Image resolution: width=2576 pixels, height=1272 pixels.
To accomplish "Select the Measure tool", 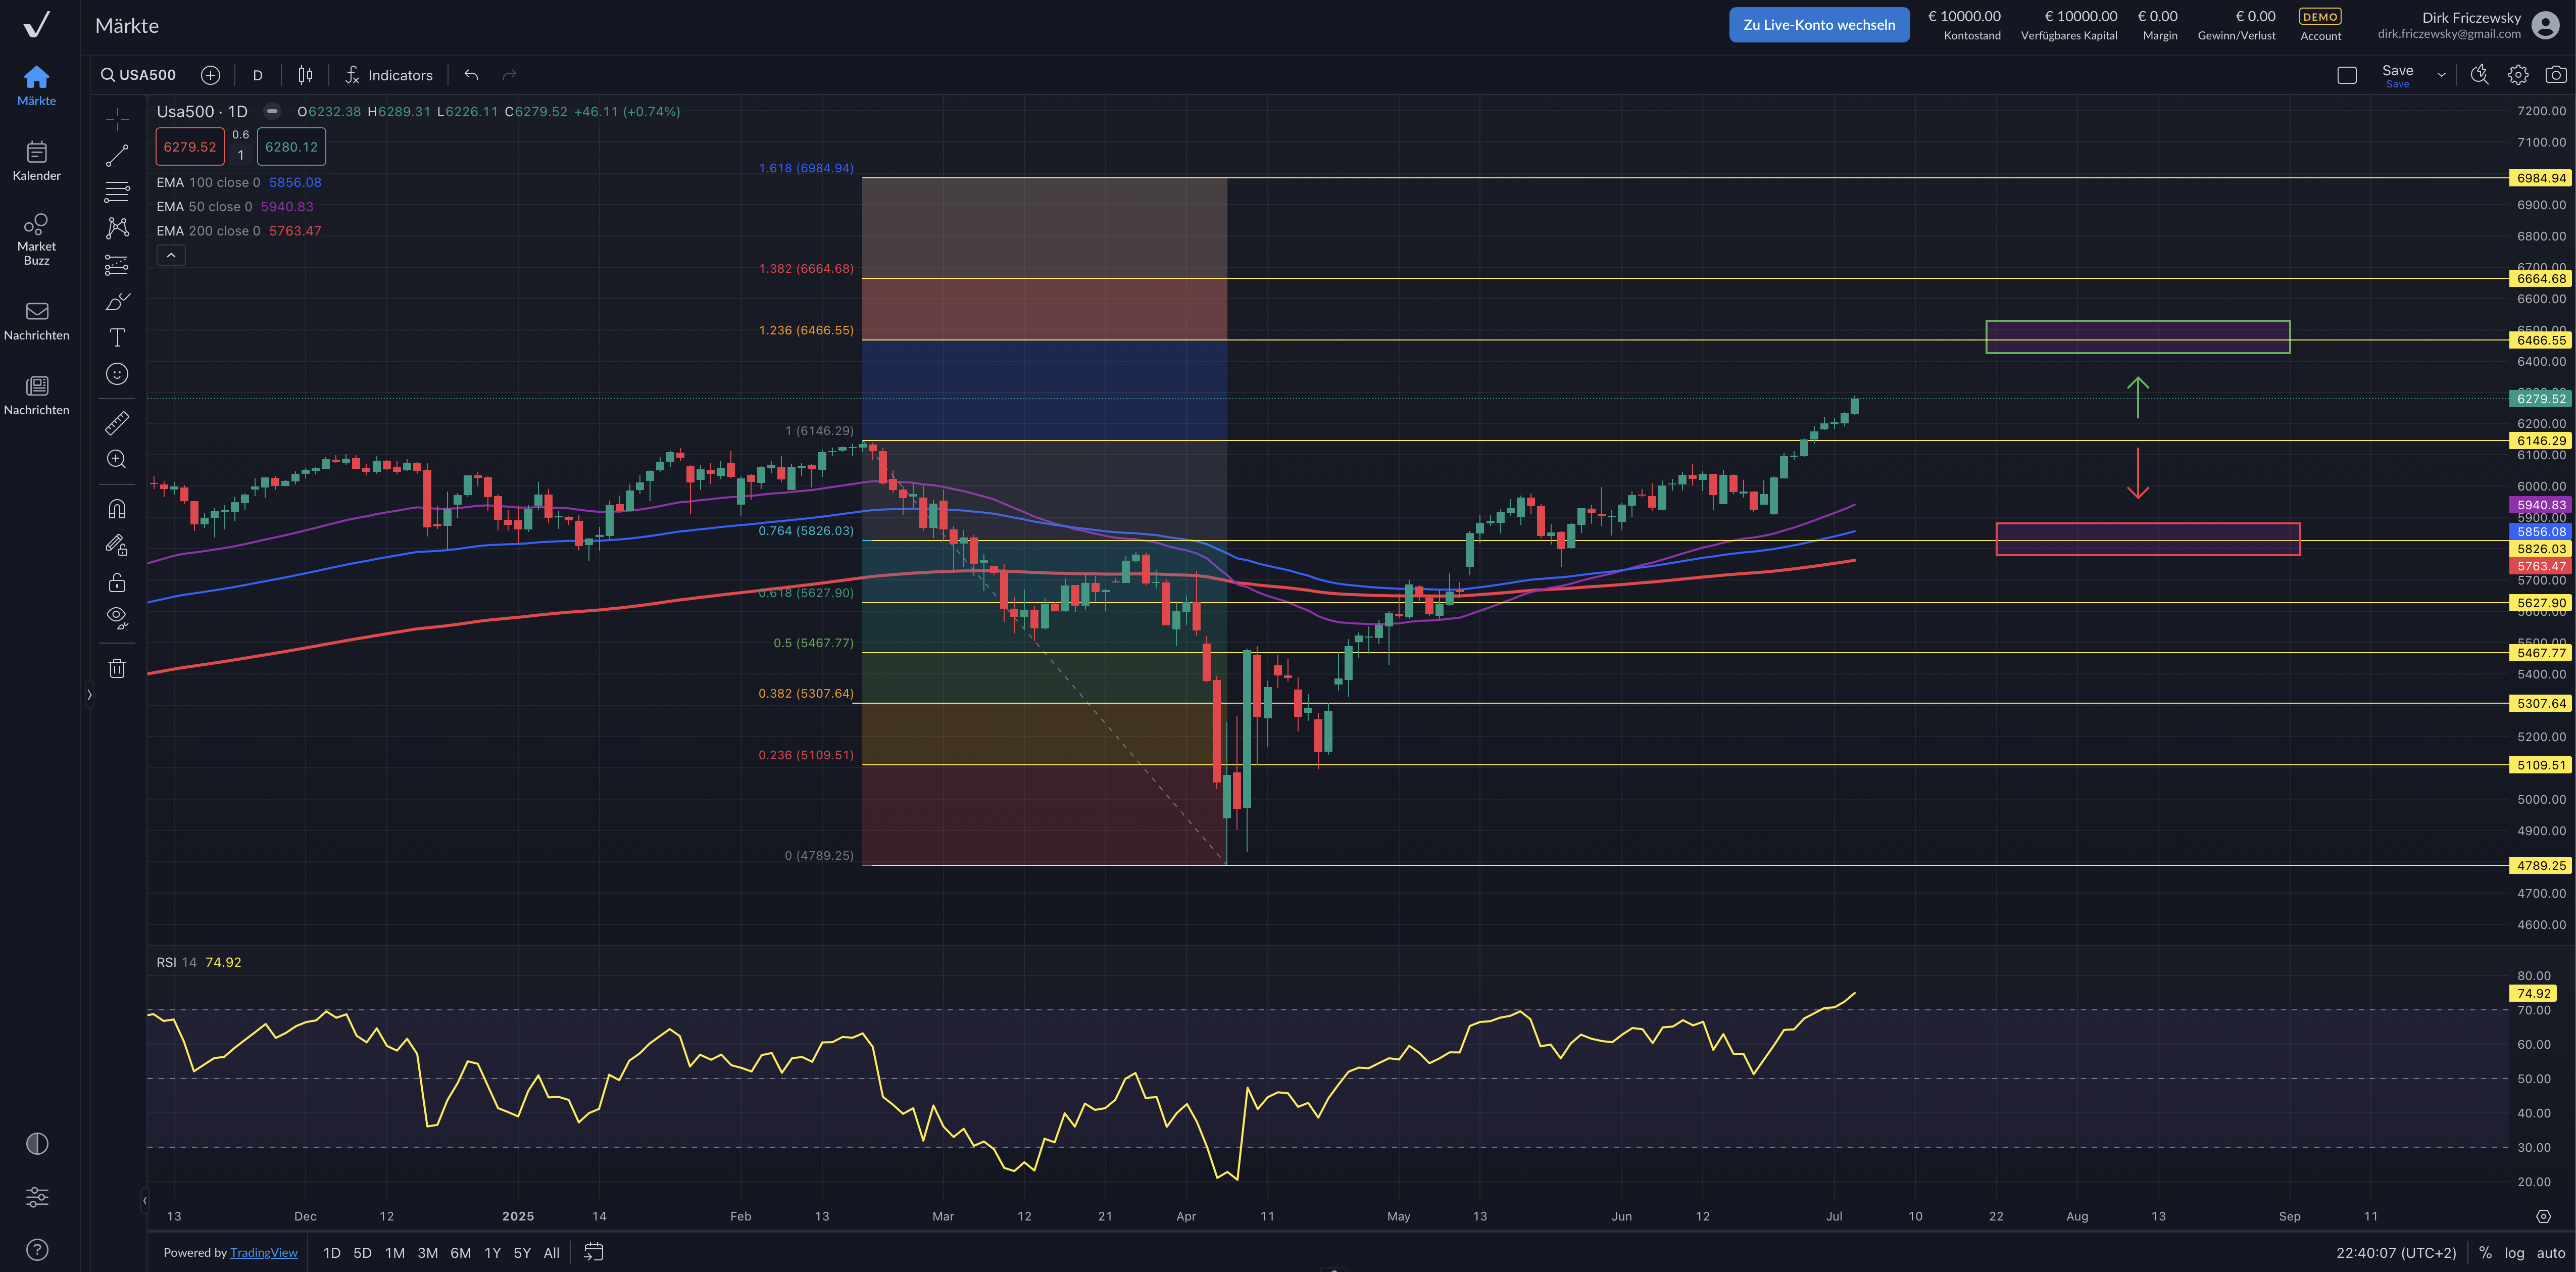I will point(117,423).
